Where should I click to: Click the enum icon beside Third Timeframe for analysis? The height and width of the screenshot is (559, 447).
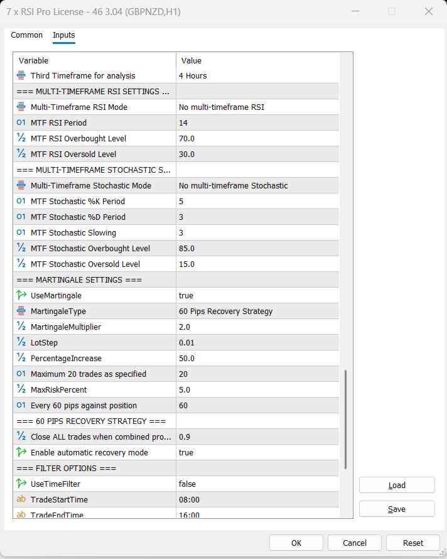[x=21, y=76]
